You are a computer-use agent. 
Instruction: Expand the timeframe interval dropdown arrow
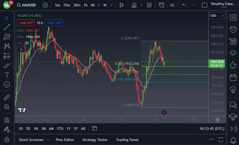[x=111, y=5]
